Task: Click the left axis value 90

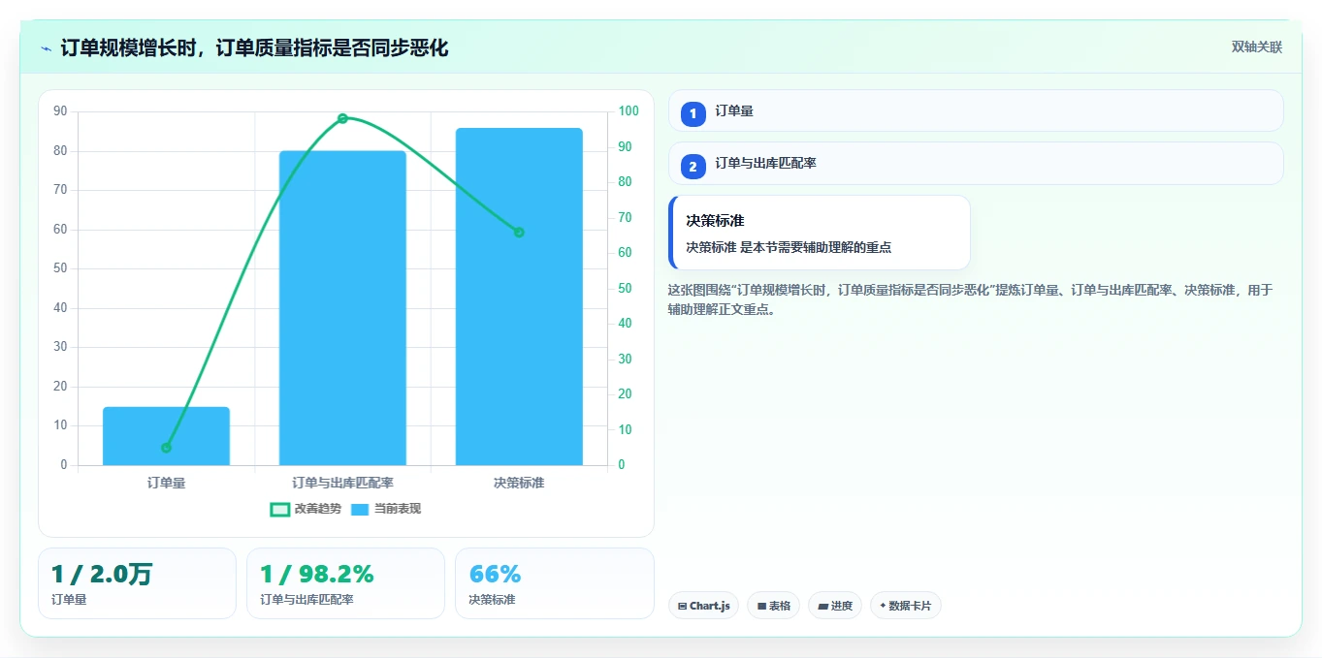Action: click(x=60, y=111)
